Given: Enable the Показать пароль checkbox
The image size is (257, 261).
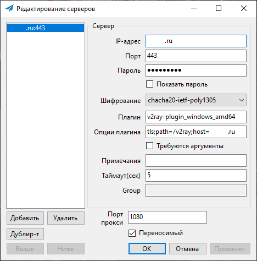Looking at the screenshot, I should [x=149, y=84].
